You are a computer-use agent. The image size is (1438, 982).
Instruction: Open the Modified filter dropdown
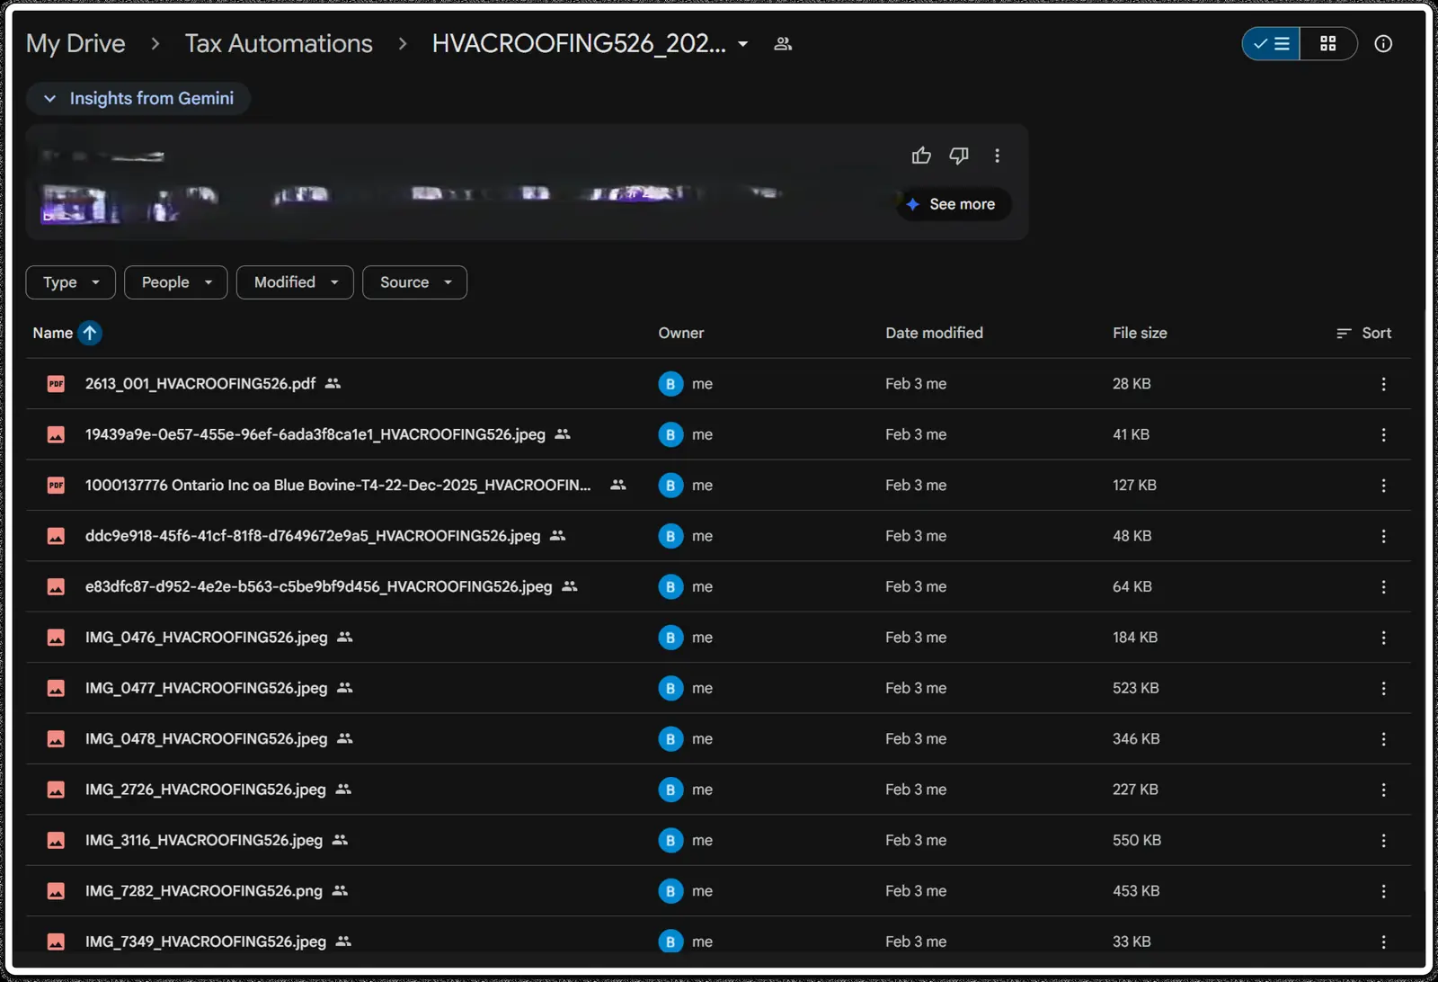295,282
